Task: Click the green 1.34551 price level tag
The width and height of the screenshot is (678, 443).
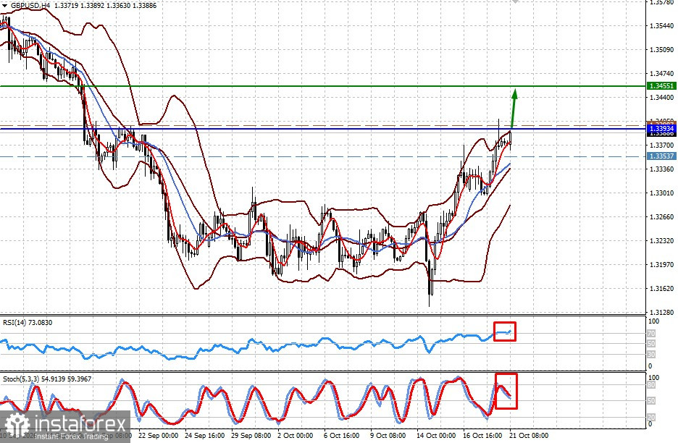Action: 661,86
